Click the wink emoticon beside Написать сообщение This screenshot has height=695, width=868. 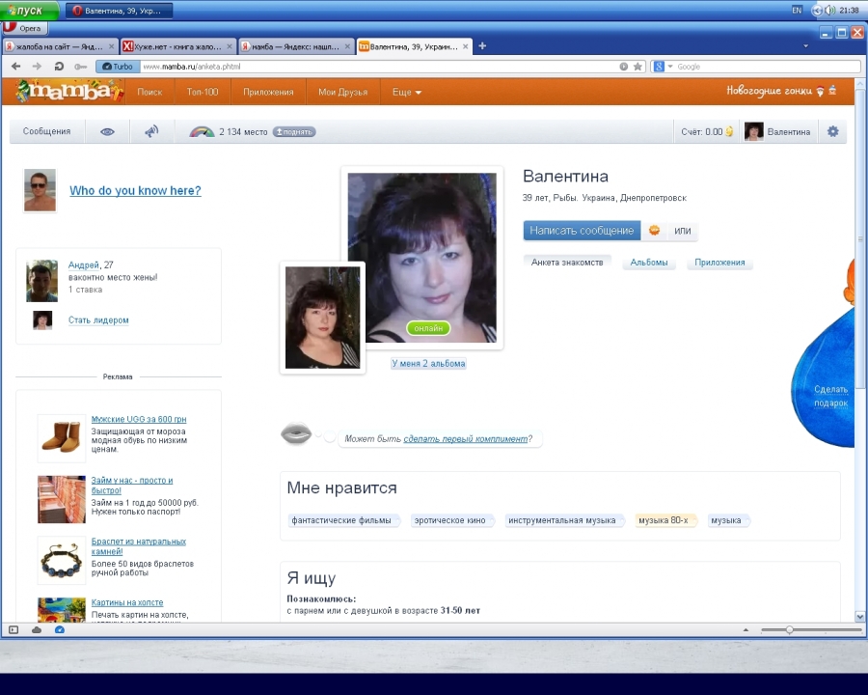654,231
